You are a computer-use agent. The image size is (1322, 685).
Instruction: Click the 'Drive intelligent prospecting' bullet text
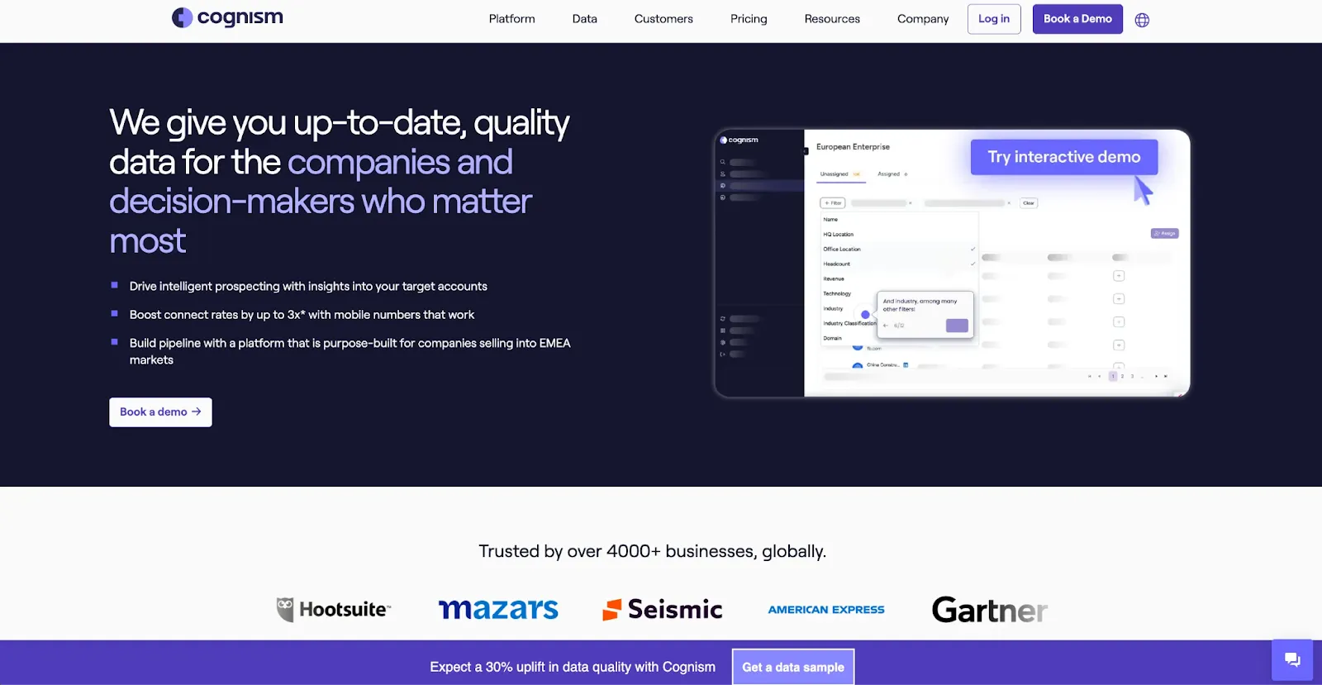click(308, 286)
